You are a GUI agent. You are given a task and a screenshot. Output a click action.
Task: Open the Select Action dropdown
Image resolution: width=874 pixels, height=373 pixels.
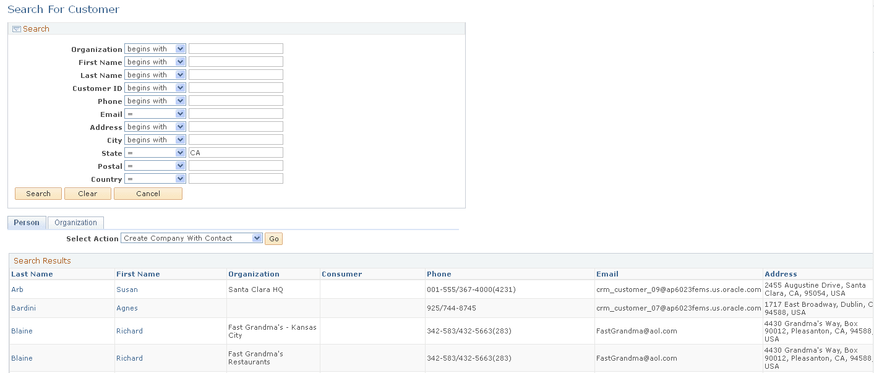191,238
